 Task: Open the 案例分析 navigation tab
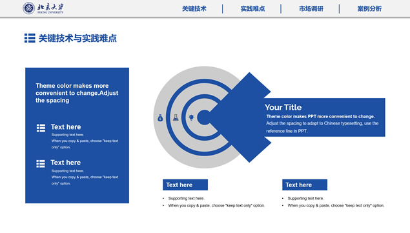[369, 9]
